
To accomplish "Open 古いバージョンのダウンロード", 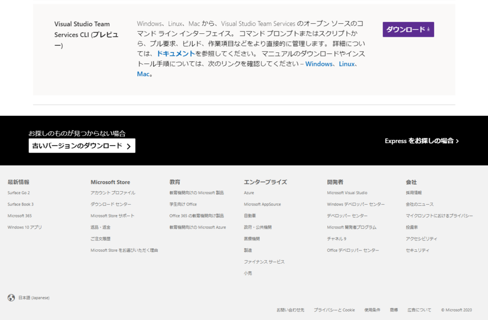I will coord(79,145).
